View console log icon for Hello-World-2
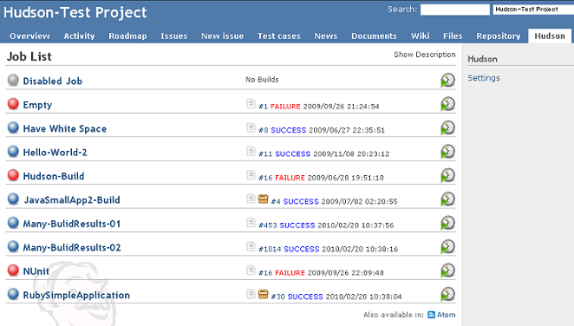Image resolution: width=574 pixels, height=326 pixels. (251, 152)
